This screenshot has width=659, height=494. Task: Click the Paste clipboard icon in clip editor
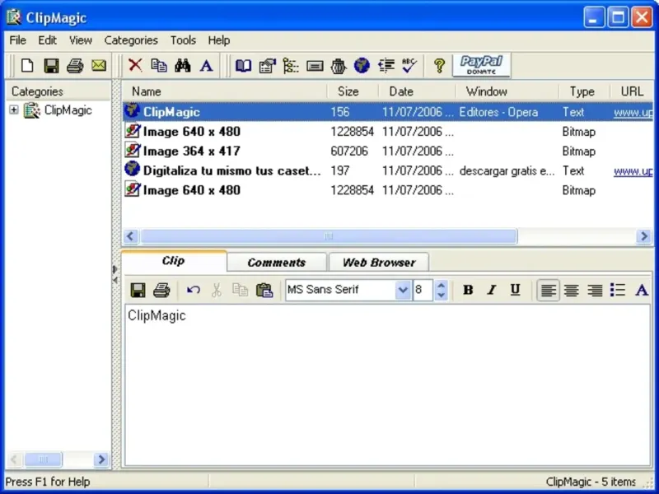tap(264, 290)
